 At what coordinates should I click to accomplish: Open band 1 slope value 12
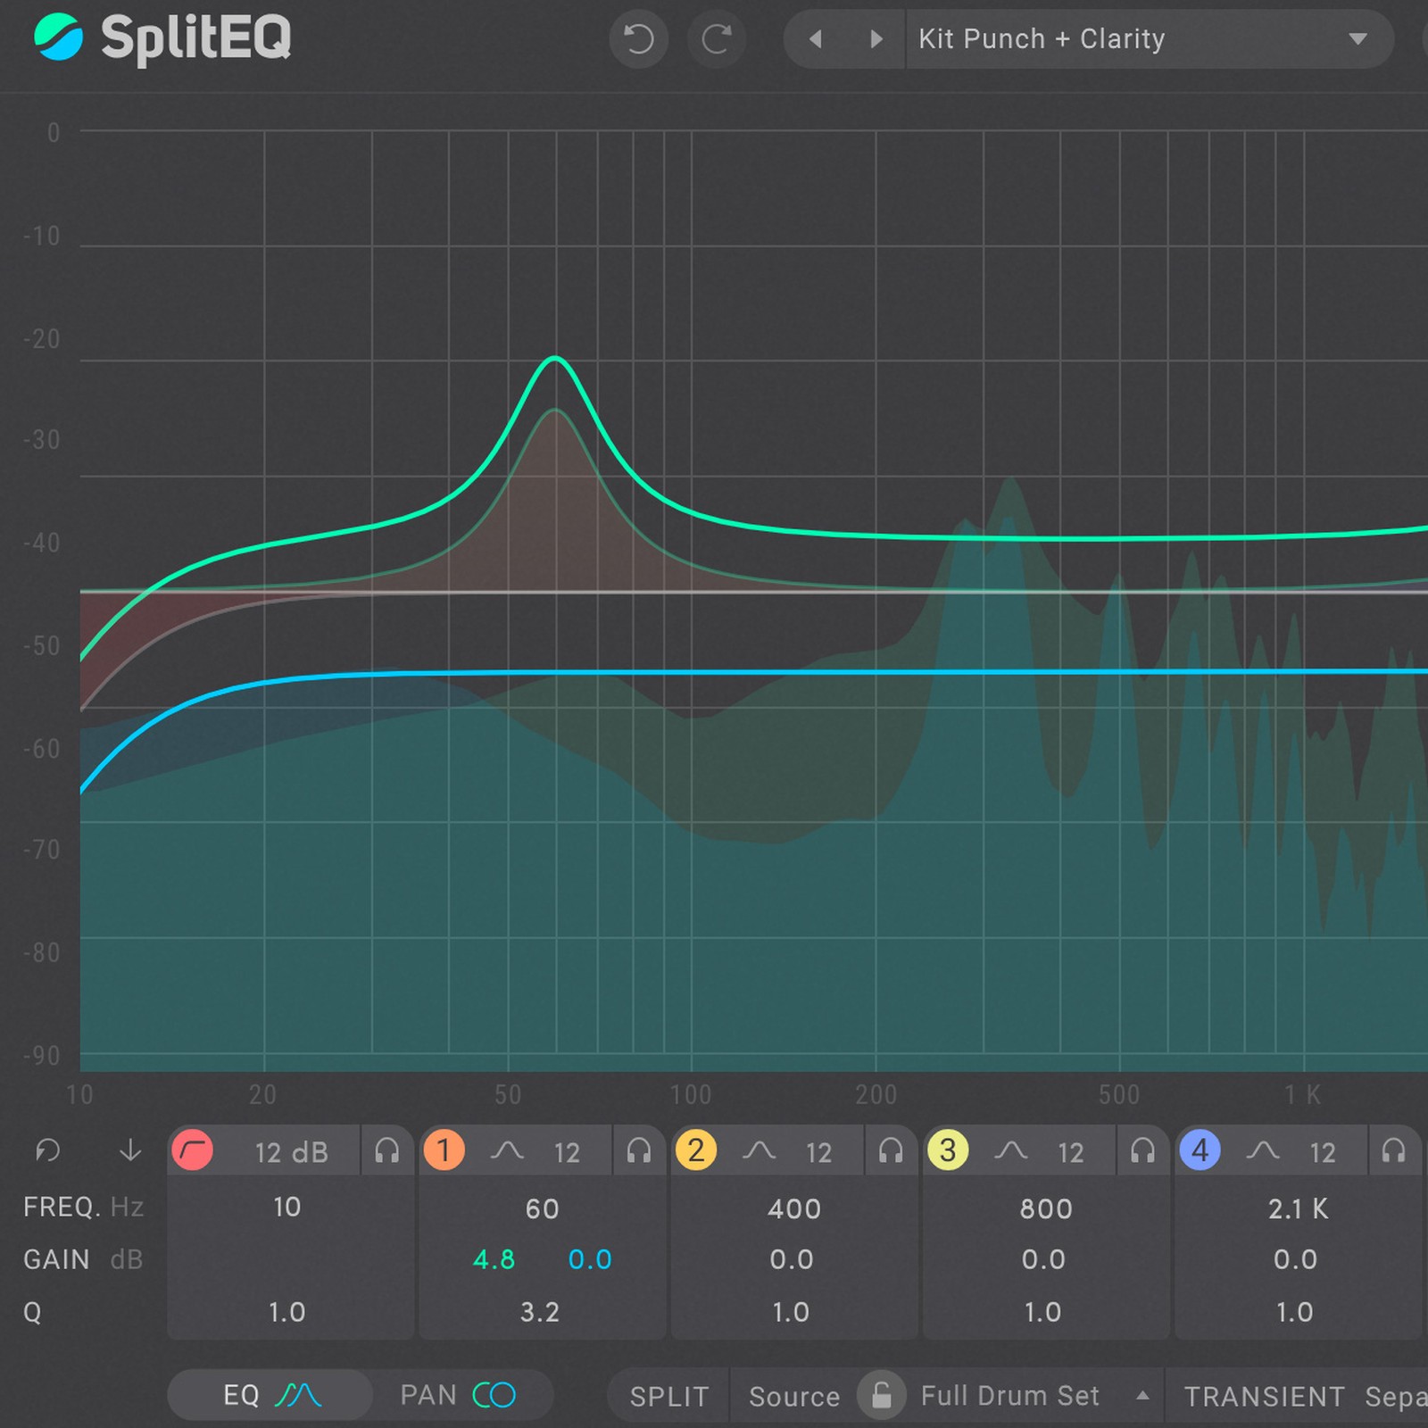click(x=567, y=1153)
